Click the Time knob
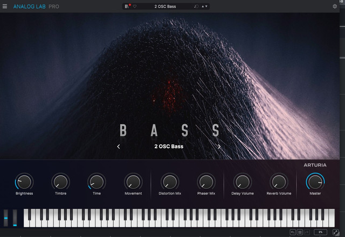Screen dimensions: 345x237 tap(96, 182)
